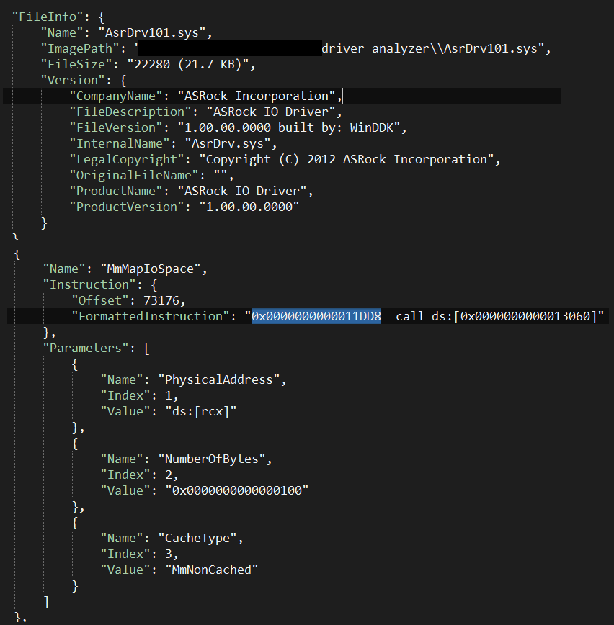Click the highlighted address 0x0000000000011DD8
This screenshot has width=614, height=625.
click(x=316, y=317)
